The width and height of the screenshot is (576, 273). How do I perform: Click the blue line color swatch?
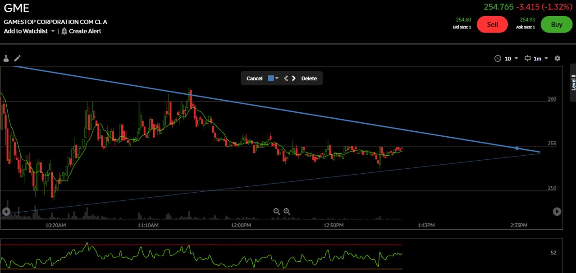(271, 78)
